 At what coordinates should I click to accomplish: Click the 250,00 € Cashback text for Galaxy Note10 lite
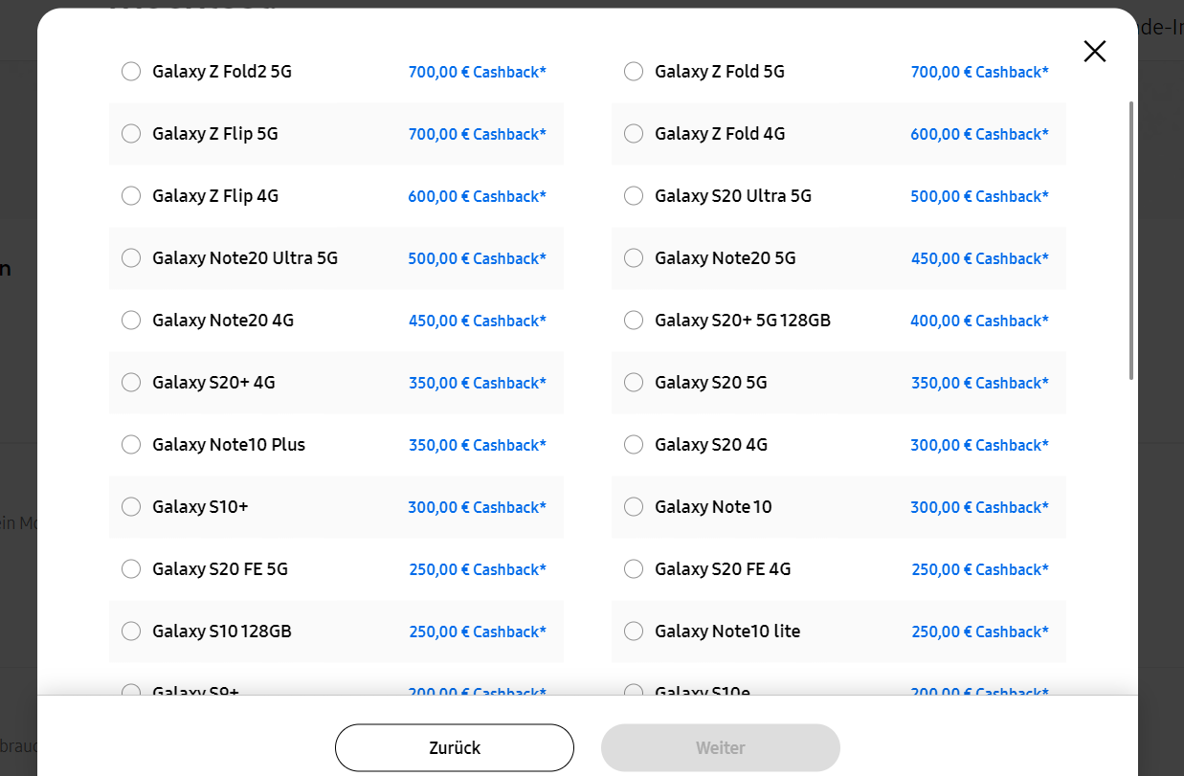(980, 632)
